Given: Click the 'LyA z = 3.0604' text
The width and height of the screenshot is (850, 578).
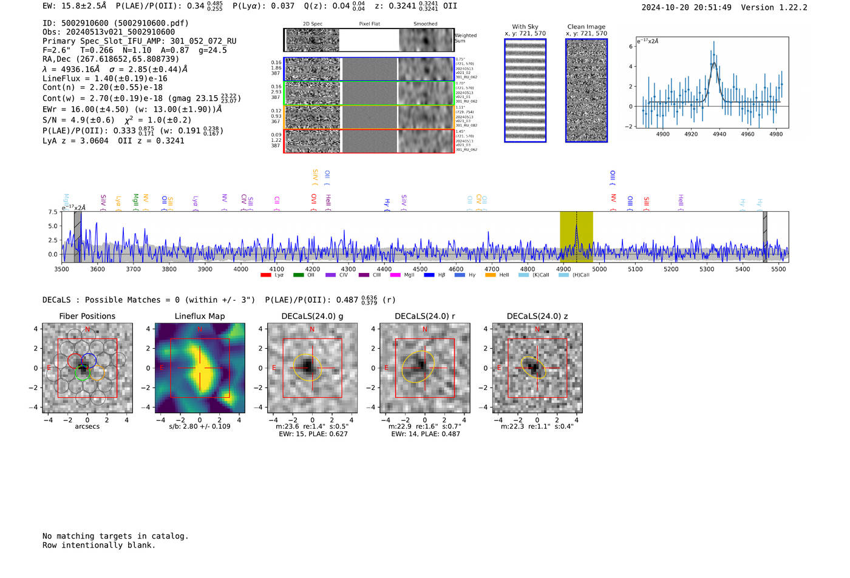Looking at the screenshot, I should pos(76,141).
